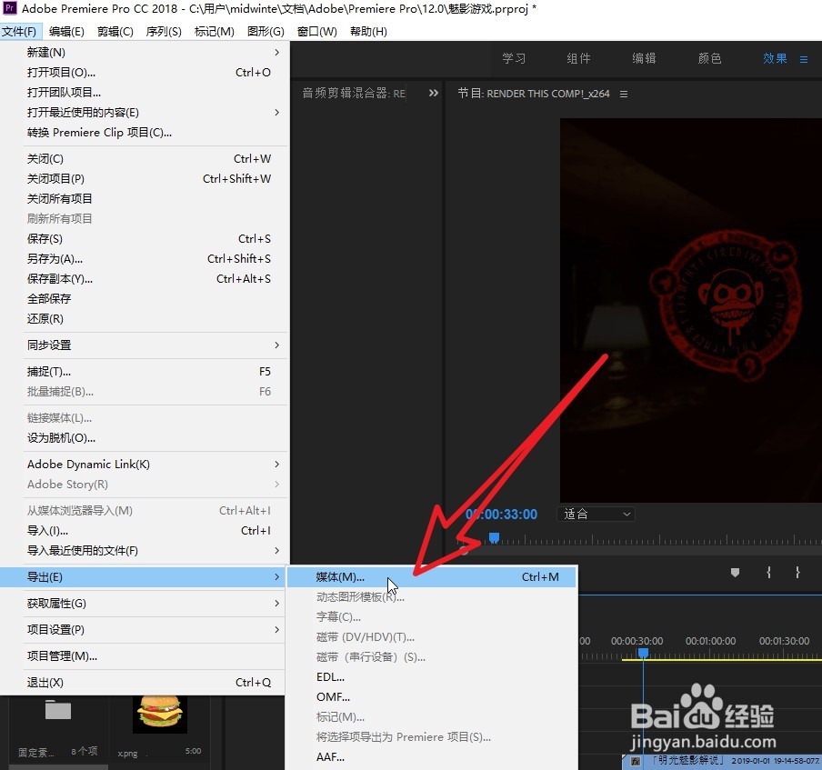Open the 文件(F) menu
This screenshot has width=822, height=770.
(19, 32)
